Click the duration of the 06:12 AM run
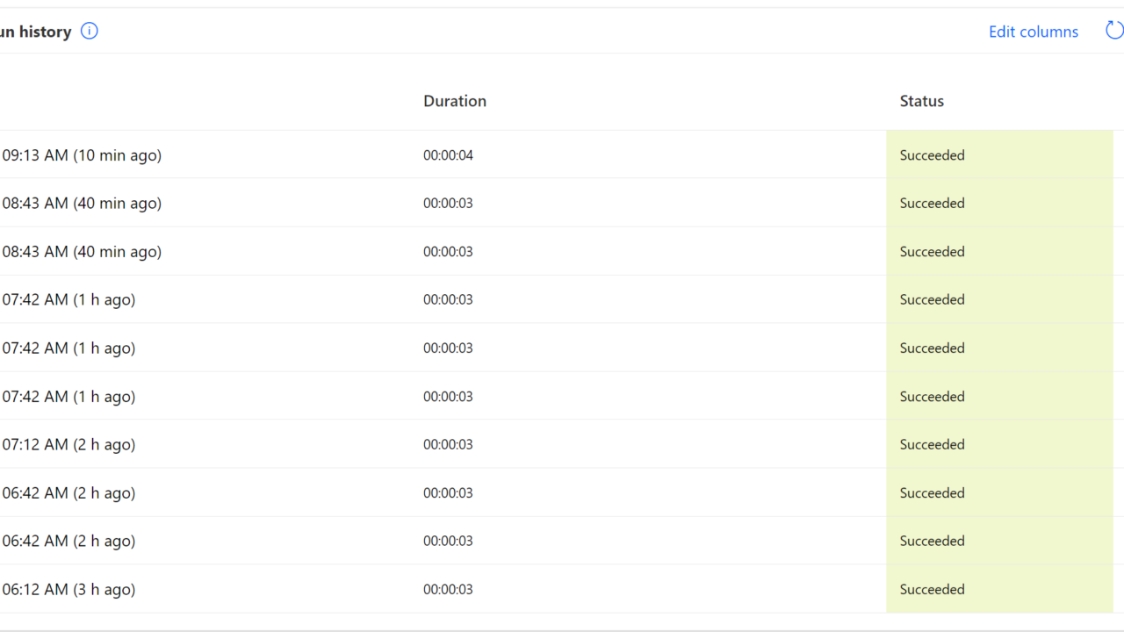 point(448,590)
